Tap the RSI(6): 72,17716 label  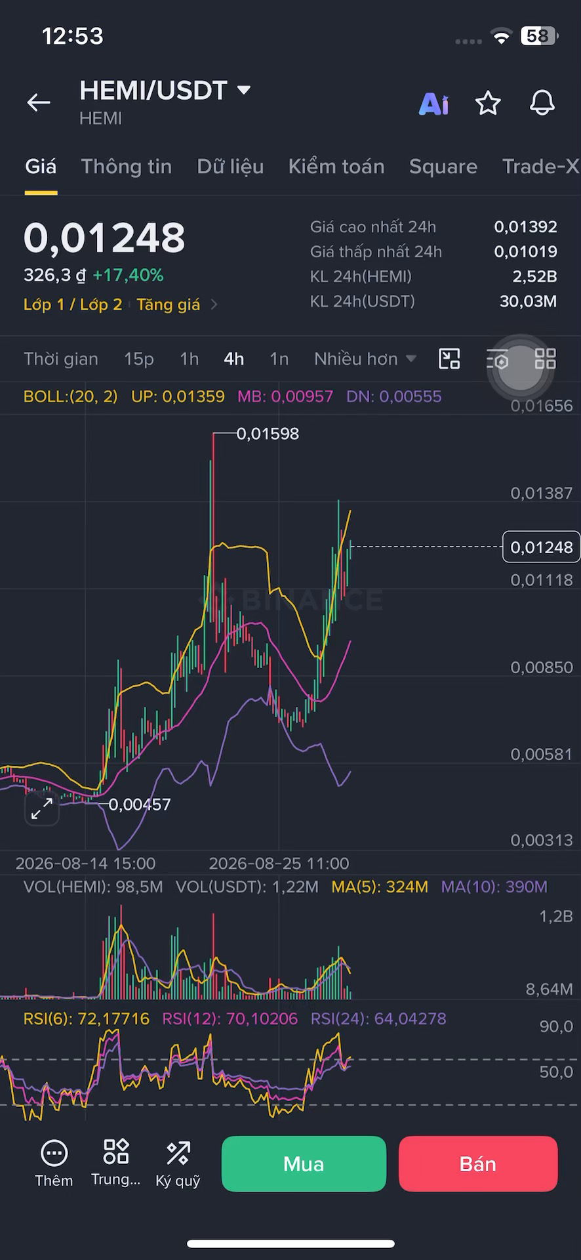pos(87,1018)
